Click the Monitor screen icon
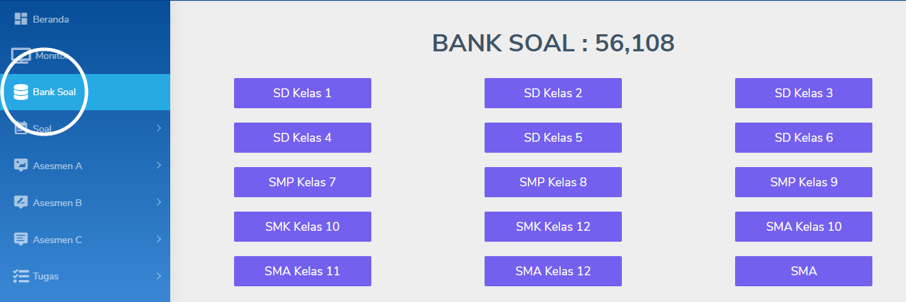Screen dimensions: 906x302 [x=21, y=55]
